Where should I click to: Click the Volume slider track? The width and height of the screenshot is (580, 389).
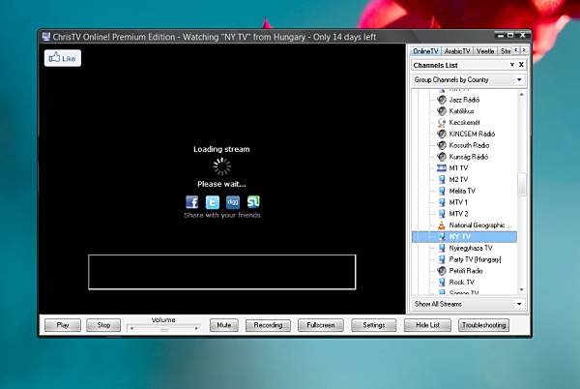[164, 328]
